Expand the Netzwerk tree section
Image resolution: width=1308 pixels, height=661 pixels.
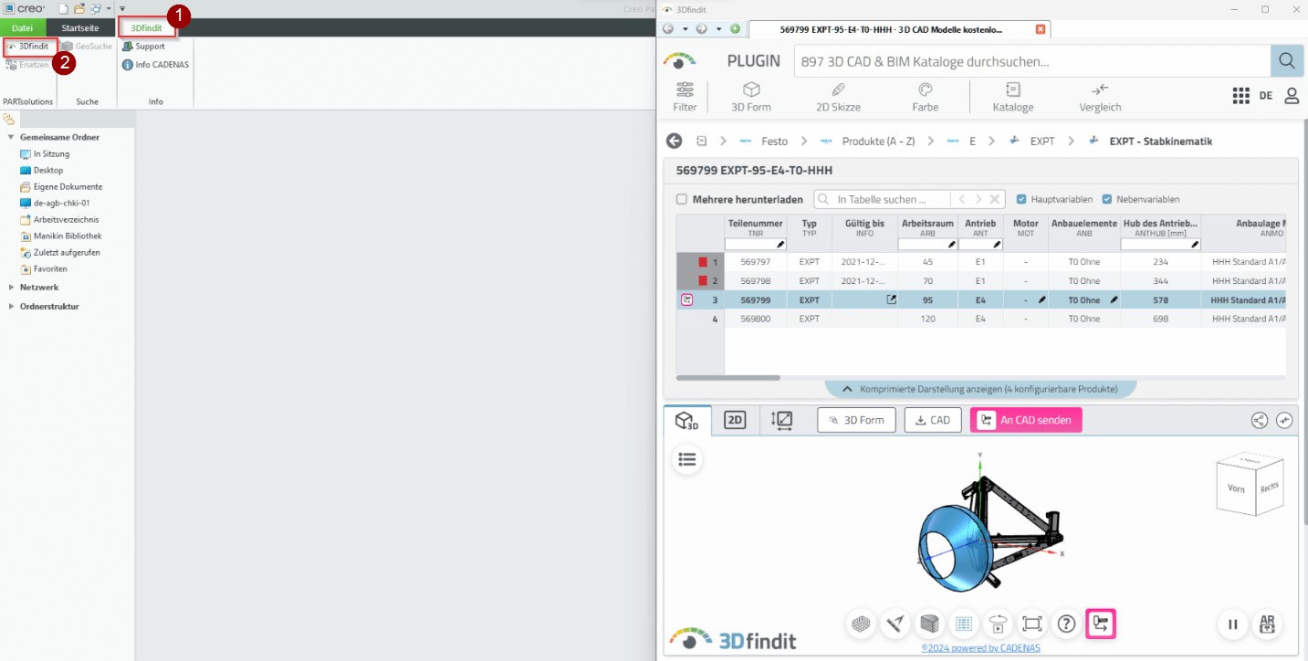pos(11,287)
